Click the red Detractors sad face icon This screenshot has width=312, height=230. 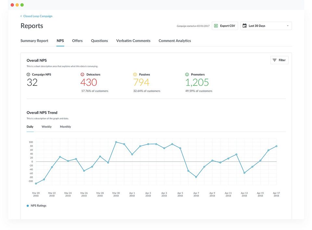[x=83, y=74]
